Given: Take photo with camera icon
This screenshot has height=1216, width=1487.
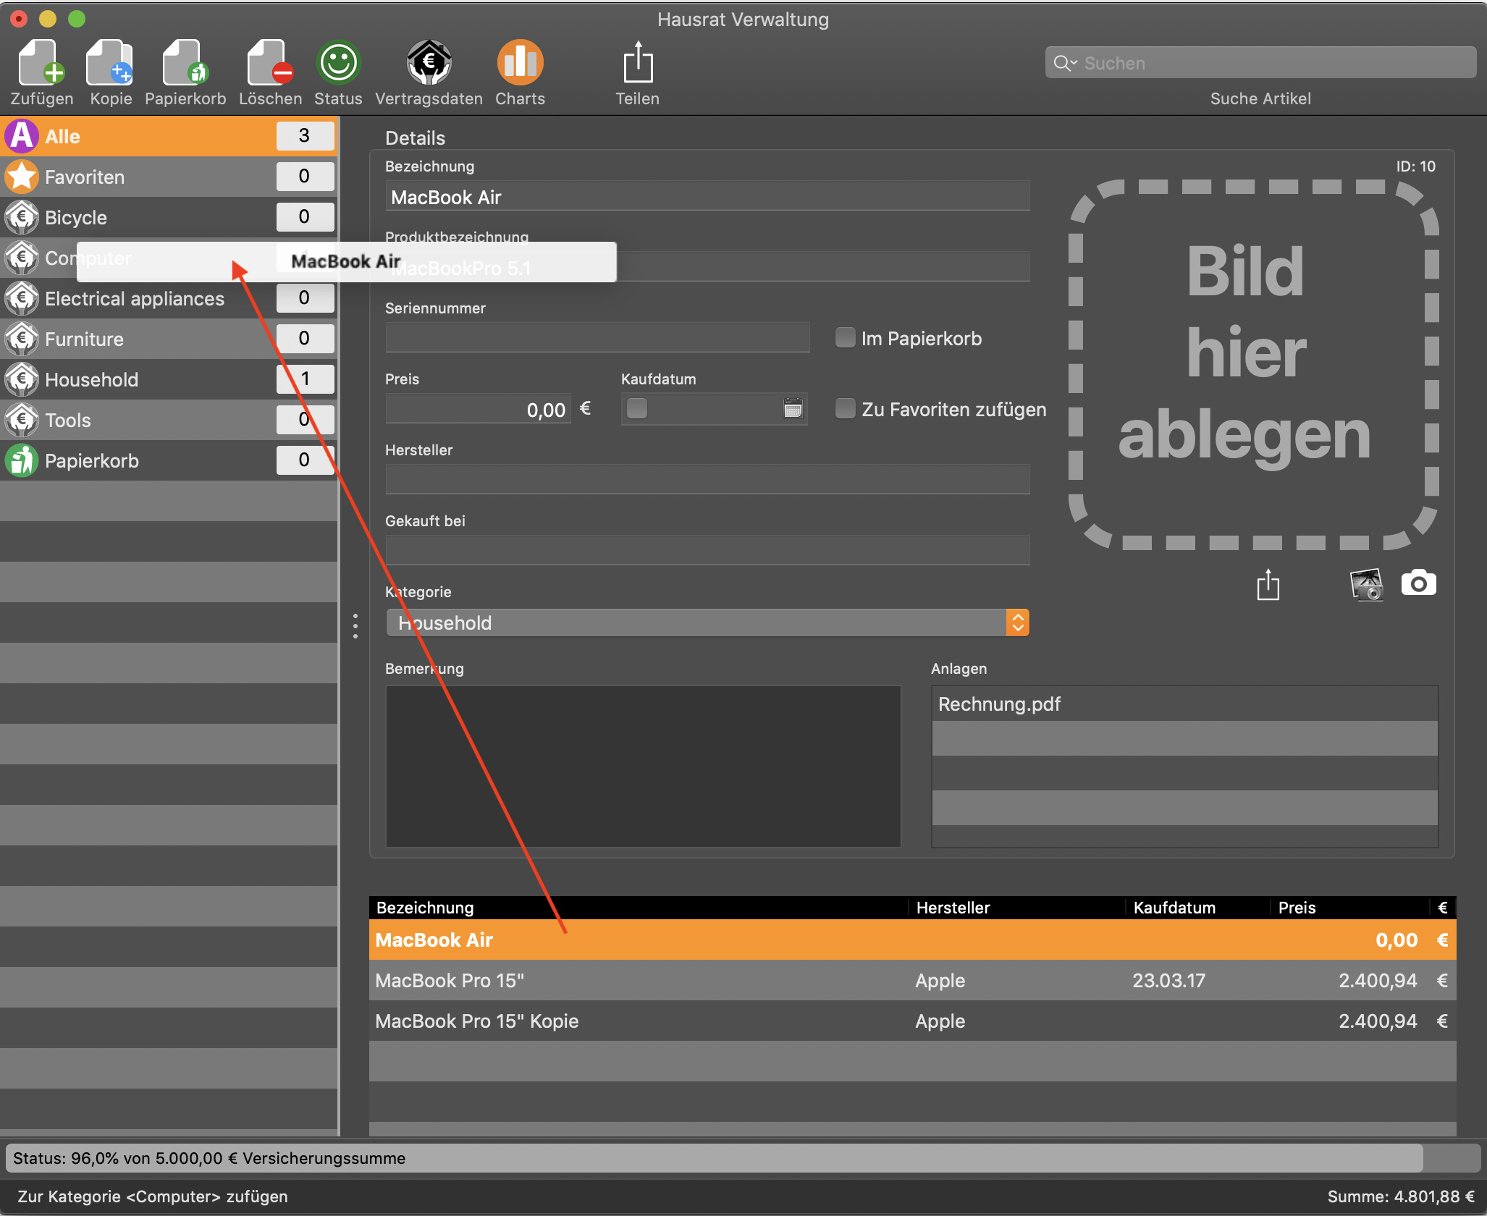Looking at the screenshot, I should point(1419,583).
